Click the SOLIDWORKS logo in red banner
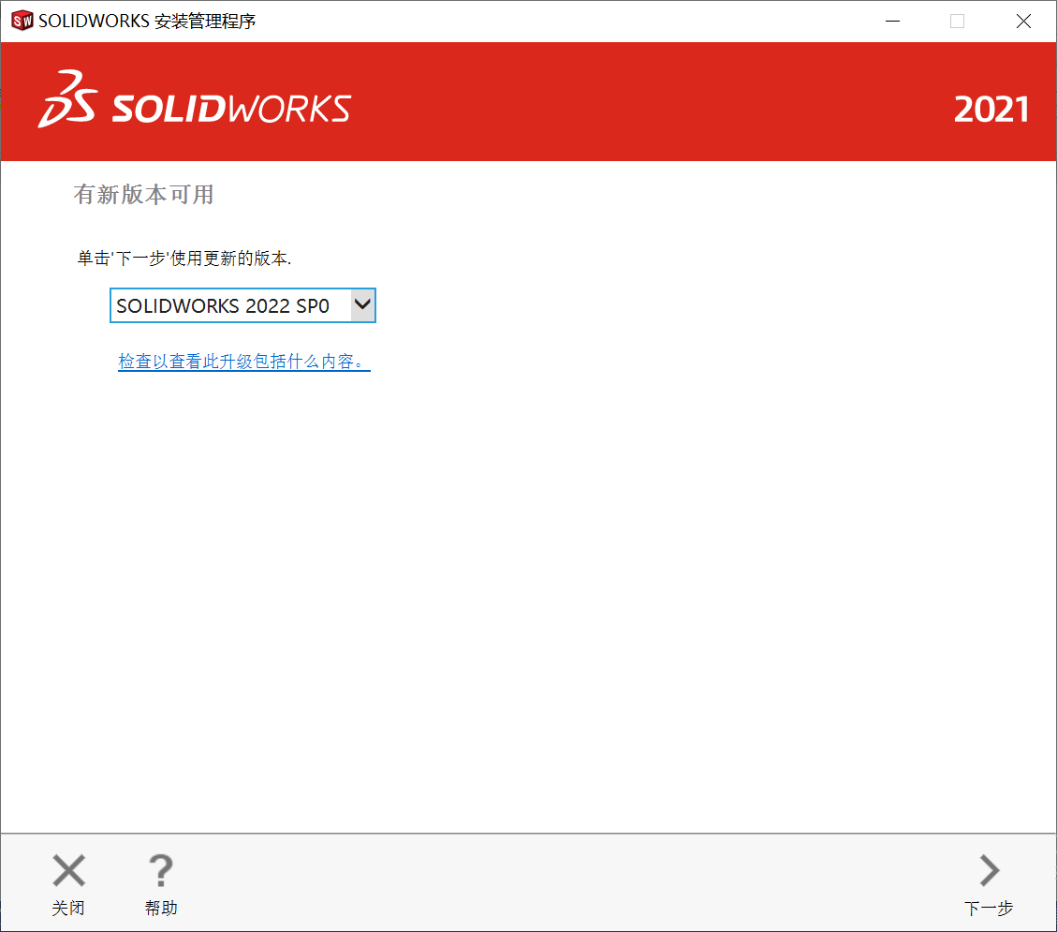The image size is (1057, 932). click(x=195, y=100)
